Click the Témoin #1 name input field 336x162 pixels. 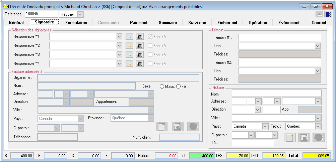click(280, 37)
